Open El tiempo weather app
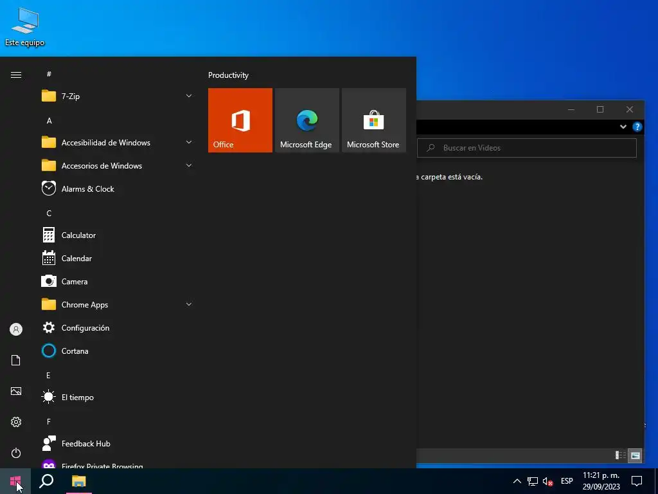The image size is (658, 494). [117, 397]
